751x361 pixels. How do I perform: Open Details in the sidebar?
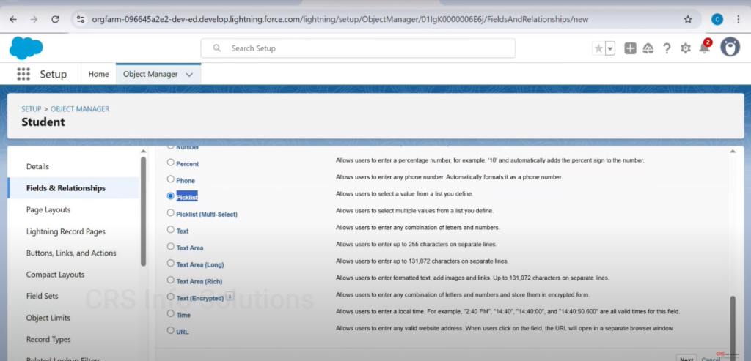38,166
